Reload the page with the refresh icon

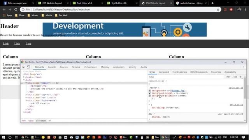pos(16,9)
